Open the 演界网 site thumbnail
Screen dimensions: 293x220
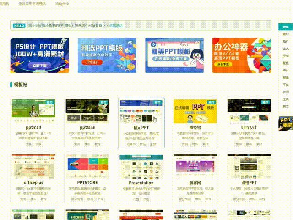[x=195, y=166]
